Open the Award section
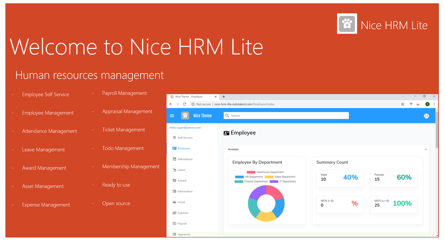 182,180
